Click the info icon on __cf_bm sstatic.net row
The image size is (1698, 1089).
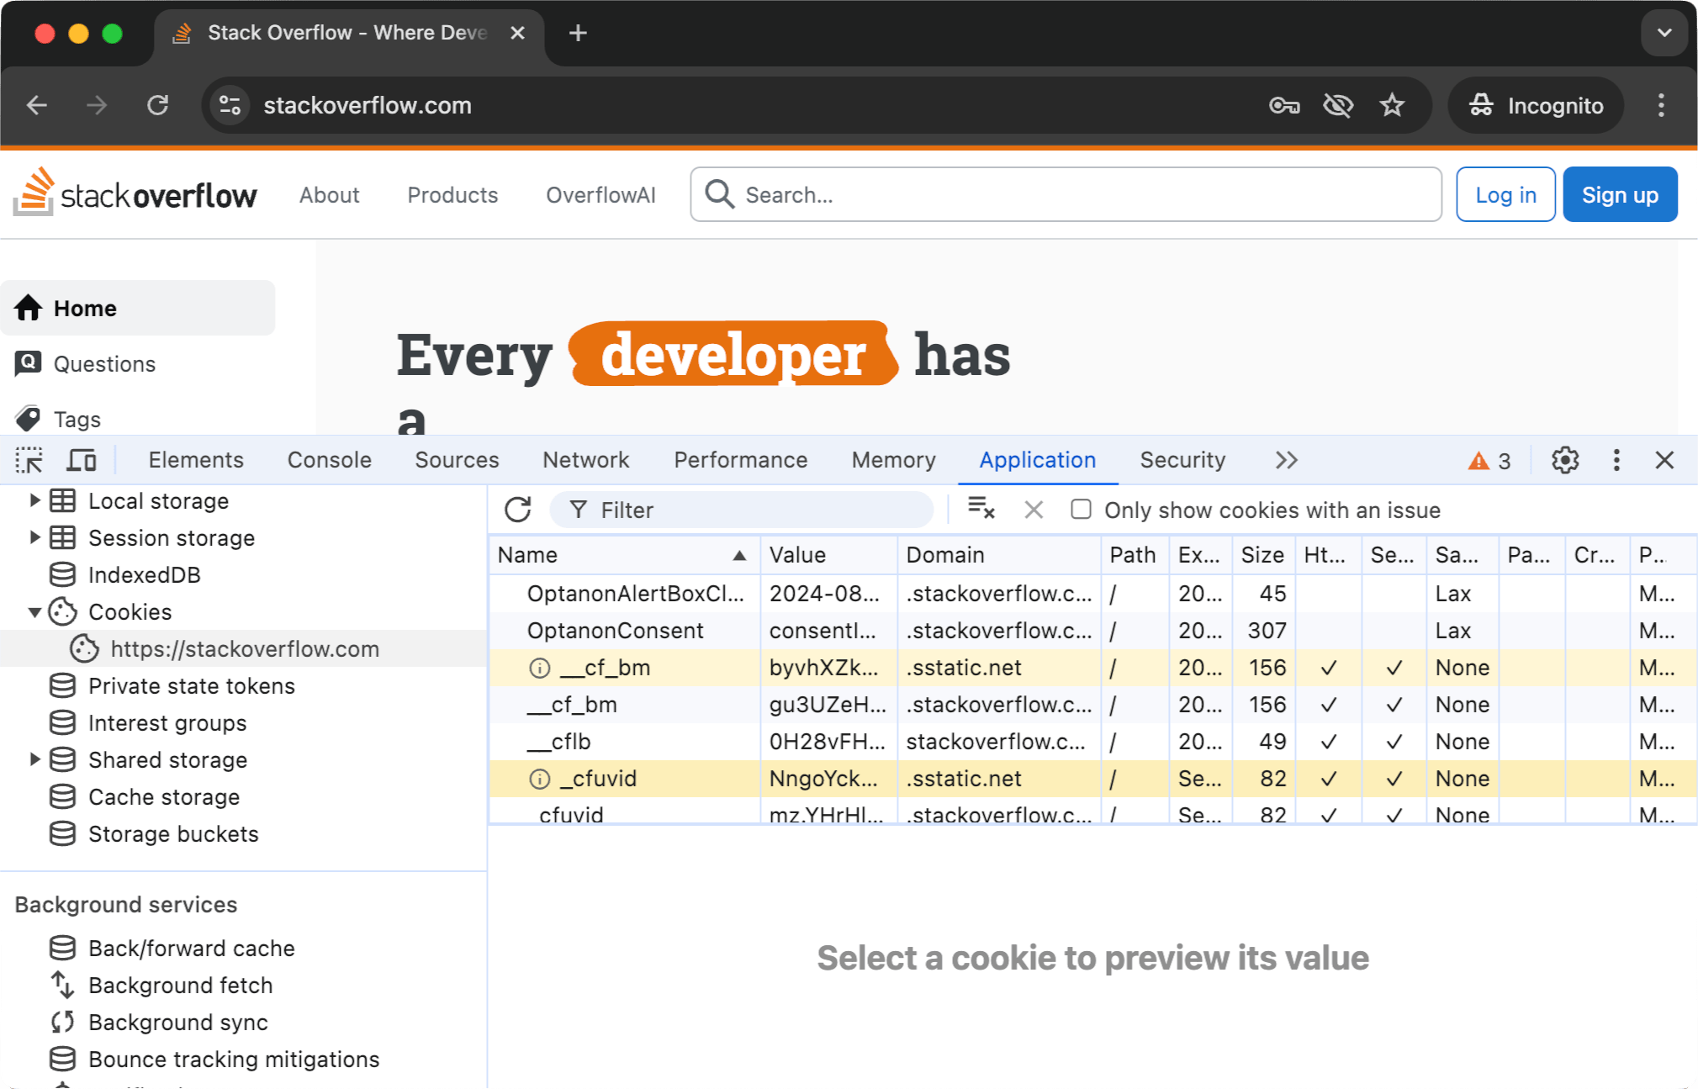pos(539,668)
